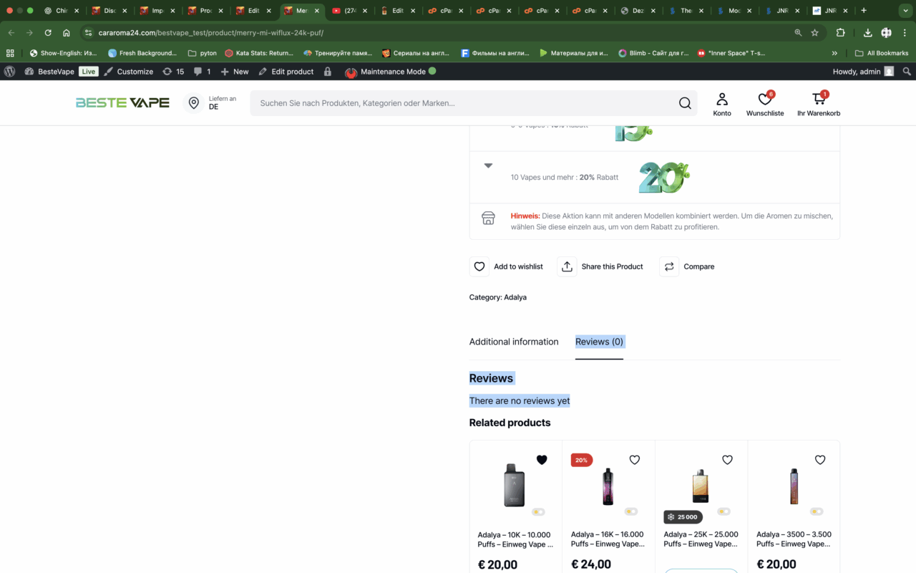
Task: Open the Adalya category link
Action: [x=515, y=297]
